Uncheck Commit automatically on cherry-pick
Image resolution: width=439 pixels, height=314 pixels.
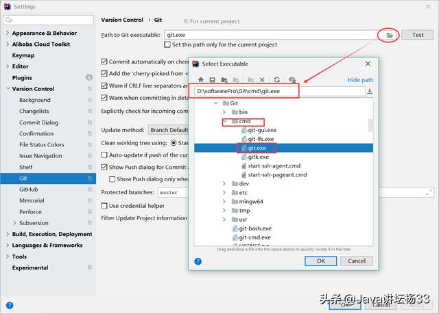[x=104, y=62]
